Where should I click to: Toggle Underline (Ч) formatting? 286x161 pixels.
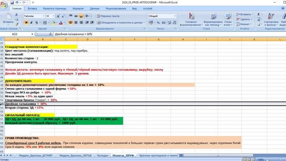[x=37, y=23]
